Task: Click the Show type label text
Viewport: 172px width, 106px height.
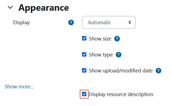Action: [x=101, y=55]
